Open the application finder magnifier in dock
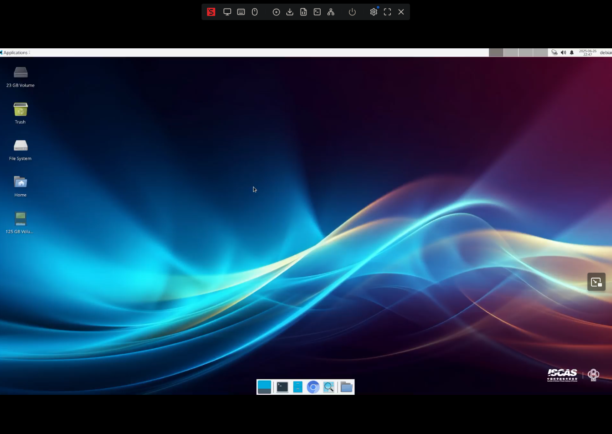The width and height of the screenshot is (612, 434). tap(329, 387)
